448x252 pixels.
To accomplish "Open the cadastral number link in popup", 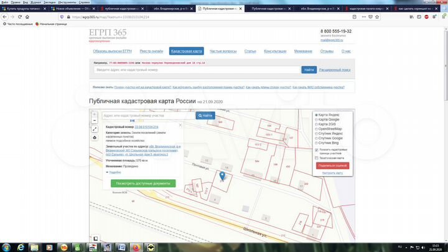I will pyautogui.click(x=146, y=127).
